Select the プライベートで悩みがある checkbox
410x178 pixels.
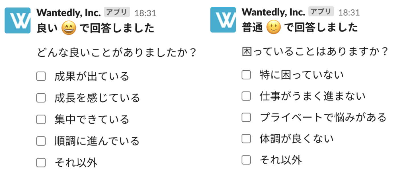(246, 117)
